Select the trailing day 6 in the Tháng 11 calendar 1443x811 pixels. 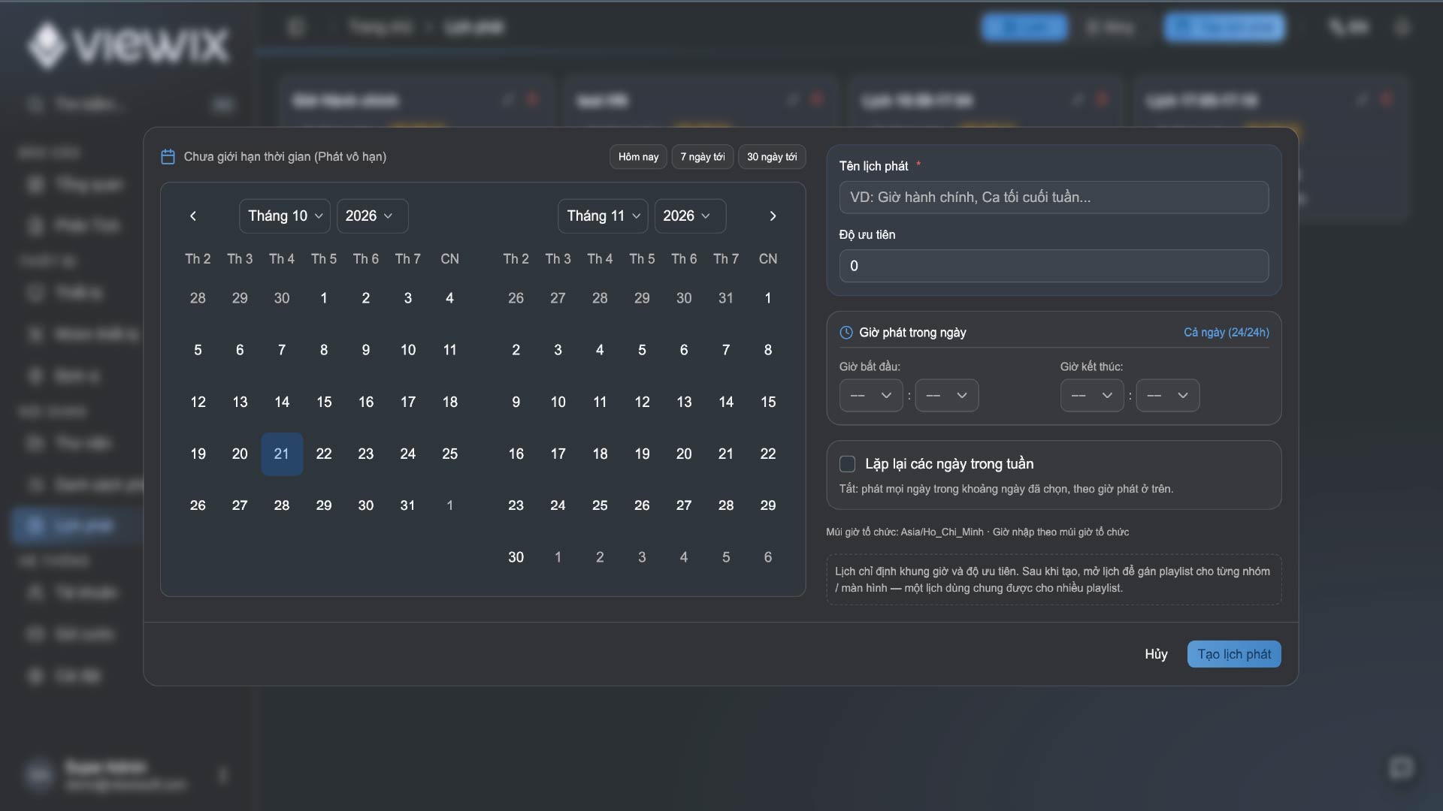(x=767, y=557)
